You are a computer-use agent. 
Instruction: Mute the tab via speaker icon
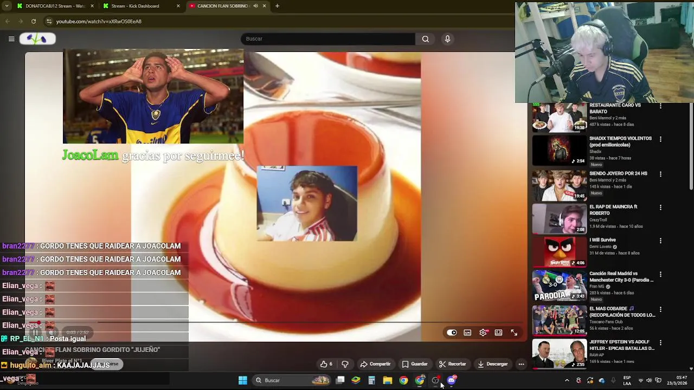click(x=255, y=6)
